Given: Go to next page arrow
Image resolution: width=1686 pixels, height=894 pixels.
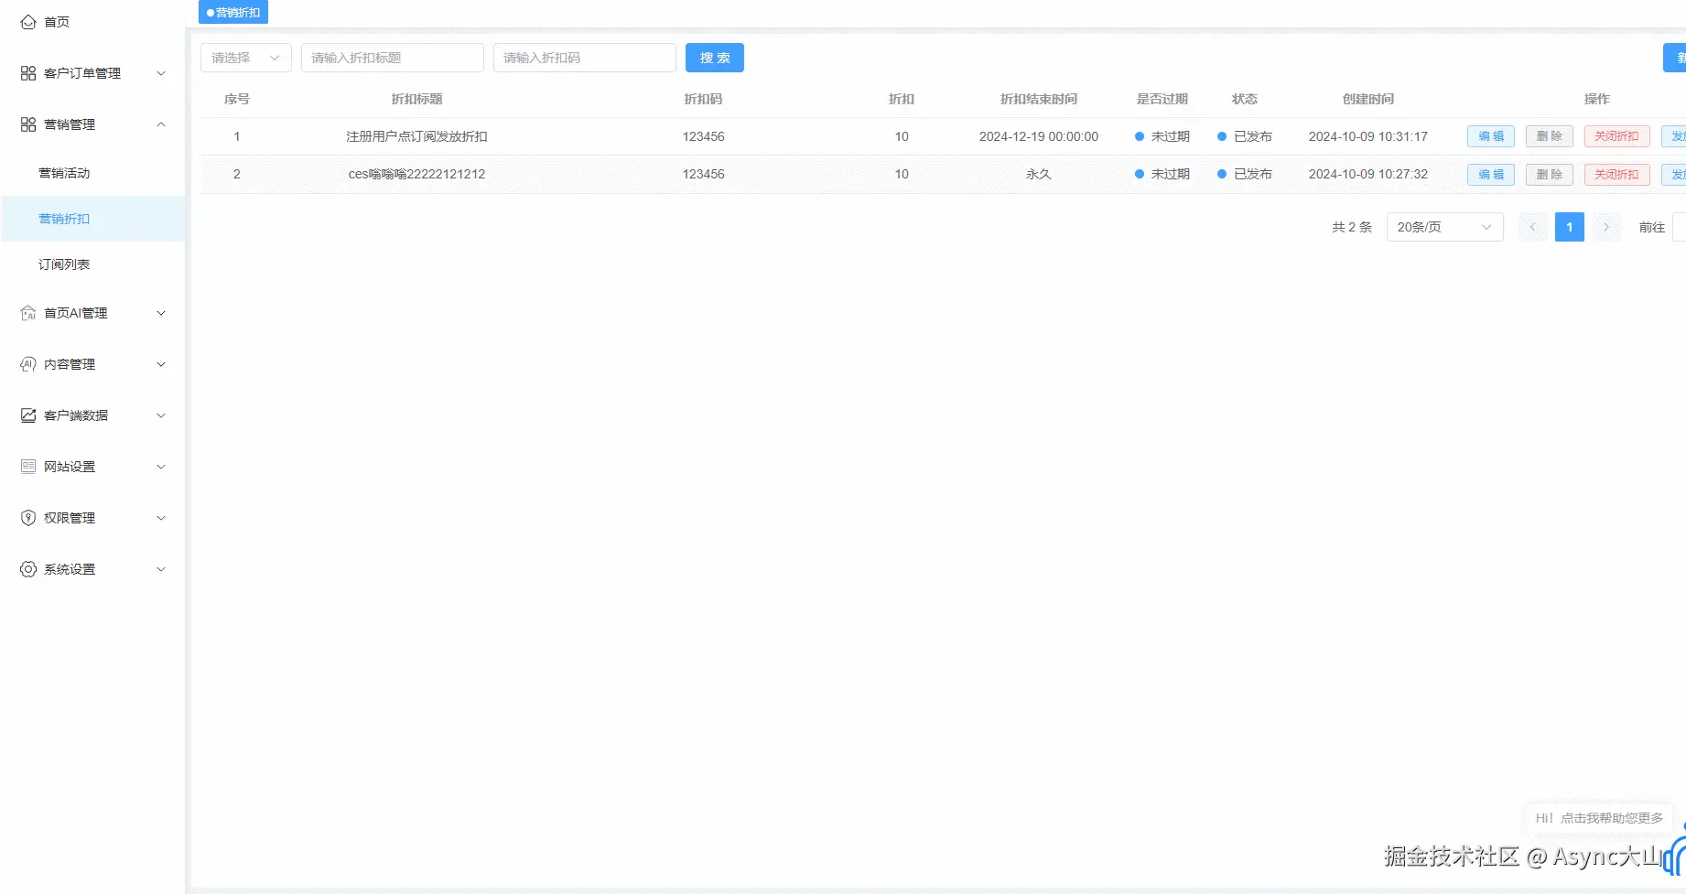Looking at the screenshot, I should pos(1606,227).
